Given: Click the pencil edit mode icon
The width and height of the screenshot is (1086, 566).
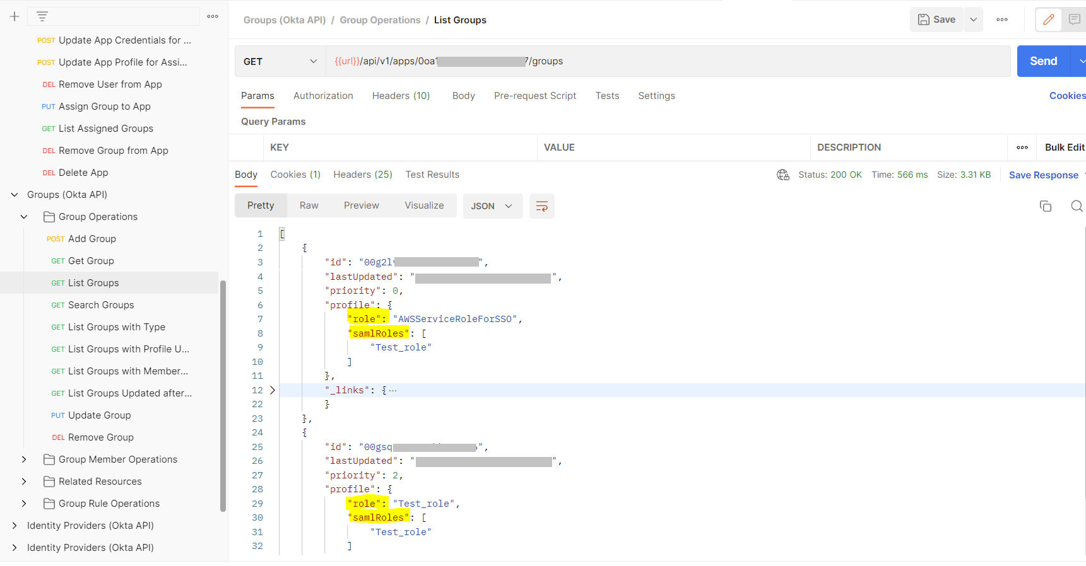Looking at the screenshot, I should pos(1048,20).
